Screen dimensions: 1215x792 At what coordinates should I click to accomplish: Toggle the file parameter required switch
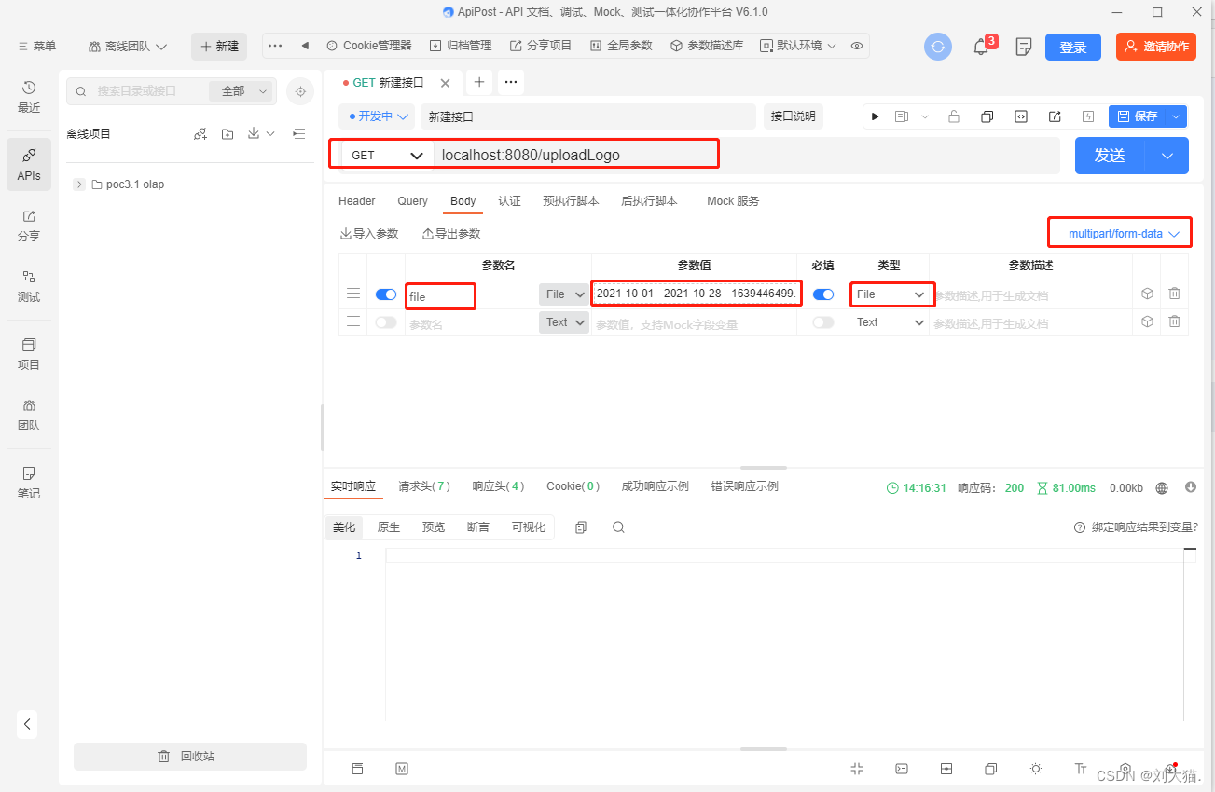(822, 294)
